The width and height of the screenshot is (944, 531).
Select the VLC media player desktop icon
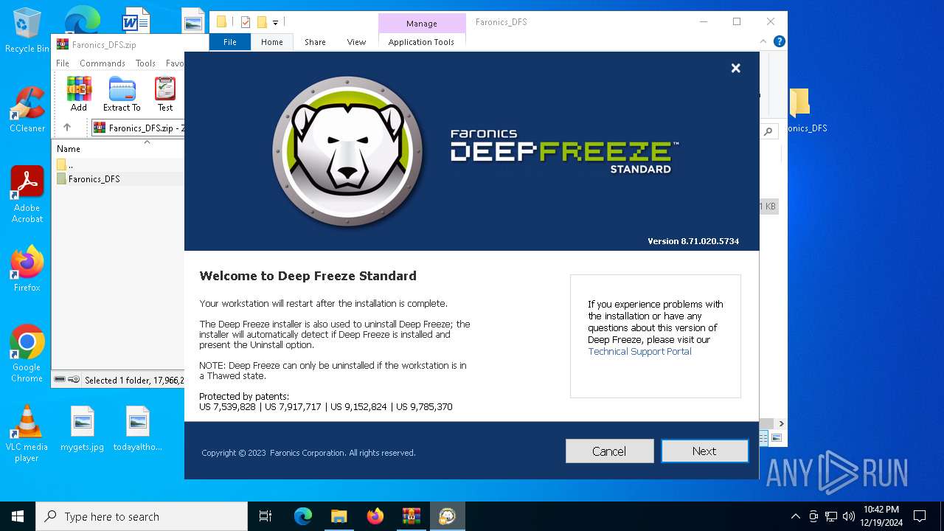pyautogui.click(x=27, y=434)
